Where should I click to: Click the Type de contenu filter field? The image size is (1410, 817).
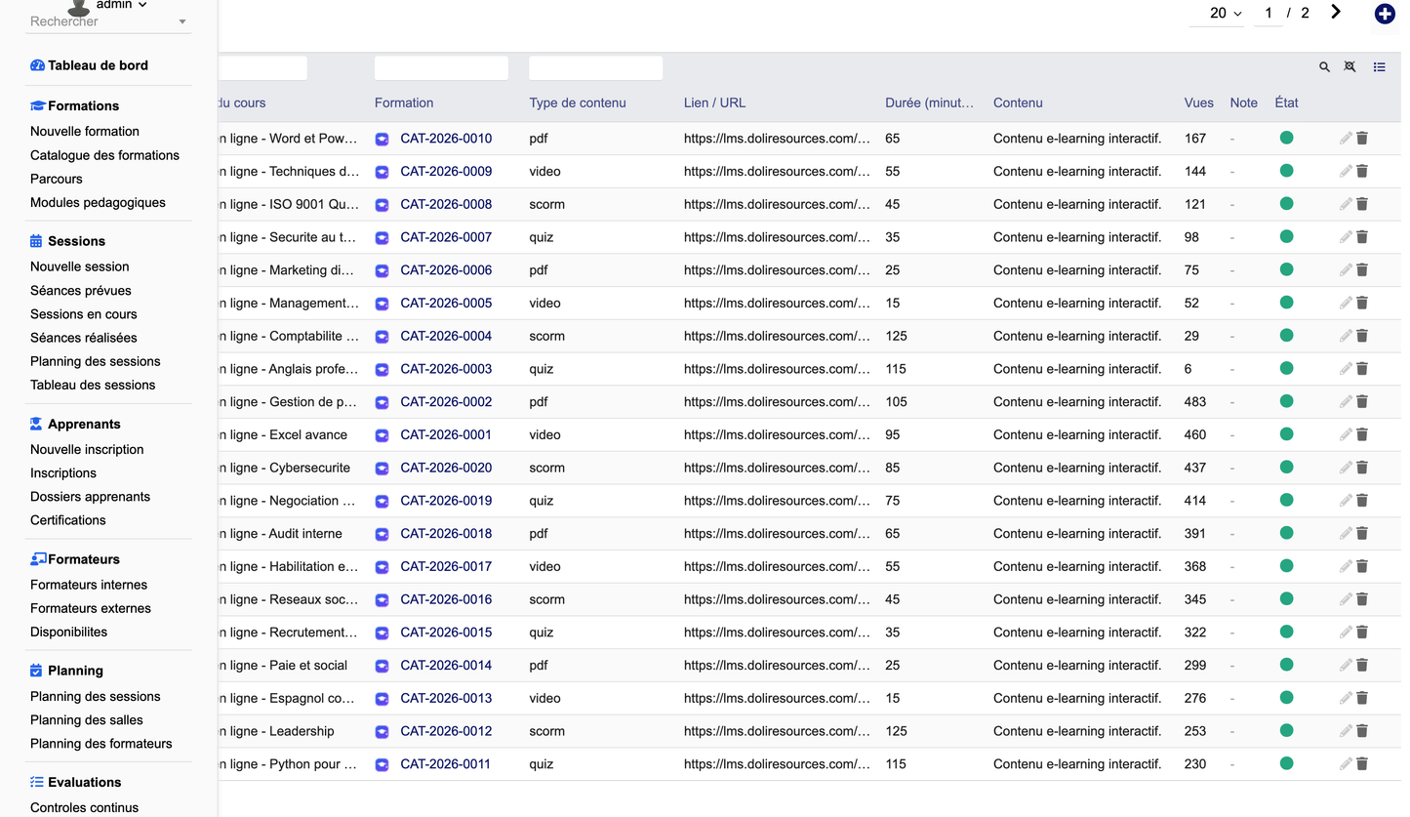[x=595, y=67]
